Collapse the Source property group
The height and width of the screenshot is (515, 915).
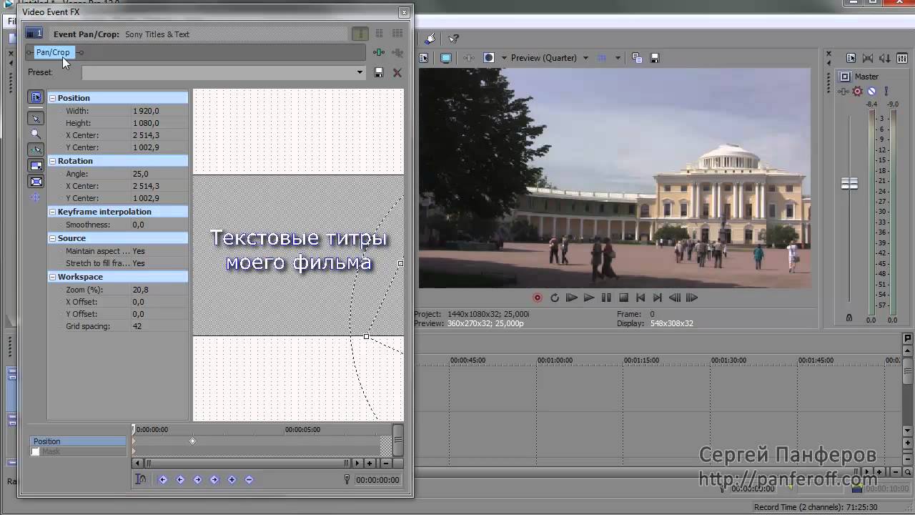pos(52,238)
